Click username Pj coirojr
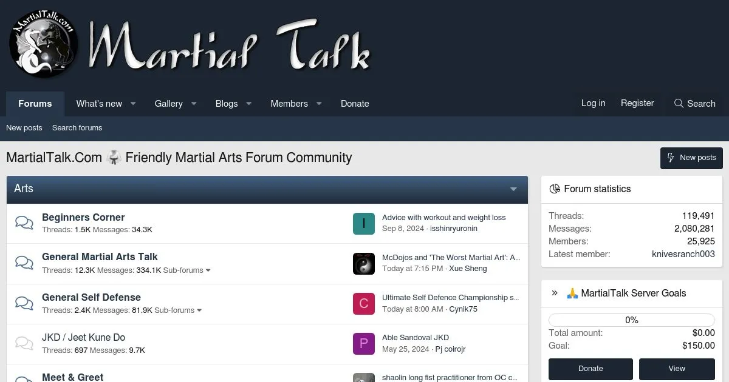Image resolution: width=729 pixels, height=382 pixels. click(450, 349)
